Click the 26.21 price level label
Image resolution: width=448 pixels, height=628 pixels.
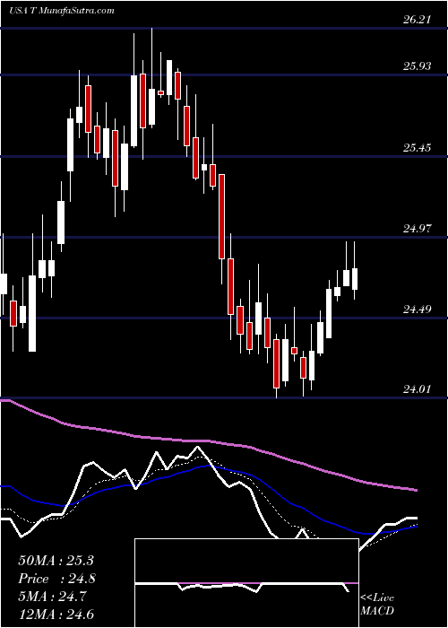tap(417, 19)
